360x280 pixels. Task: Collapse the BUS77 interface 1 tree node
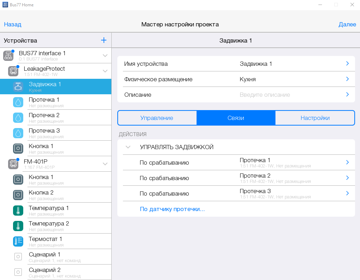(x=105, y=56)
